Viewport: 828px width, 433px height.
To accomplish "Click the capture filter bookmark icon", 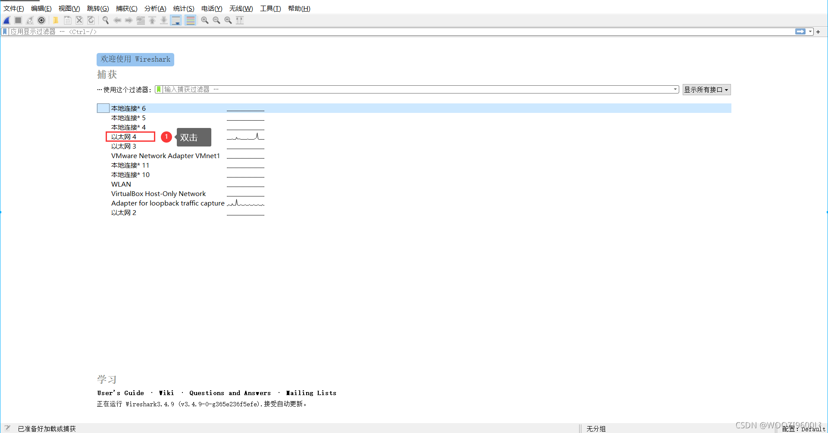I will (159, 89).
